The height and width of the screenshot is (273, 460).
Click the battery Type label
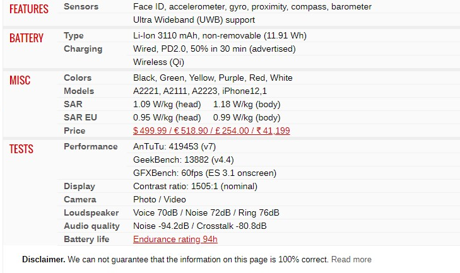[74, 36]
